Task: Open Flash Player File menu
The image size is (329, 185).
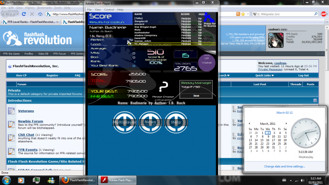Action: tap(89, 10)
